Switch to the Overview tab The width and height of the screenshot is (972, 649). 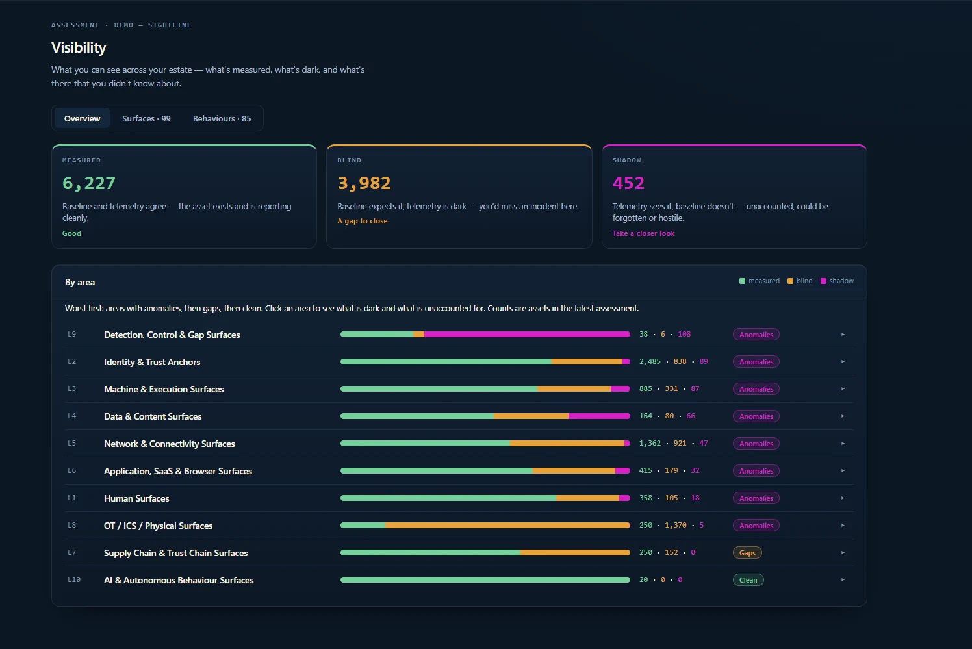[82, 118]
